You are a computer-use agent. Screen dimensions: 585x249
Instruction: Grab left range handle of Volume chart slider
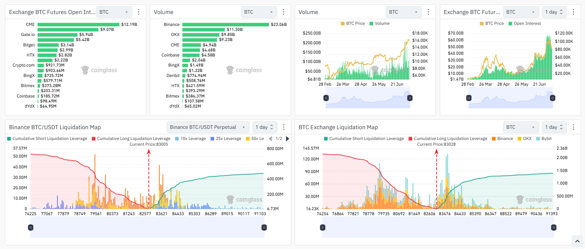tap(326, 98)
